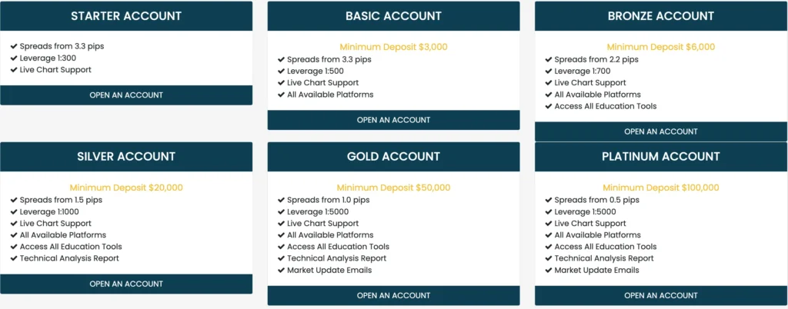Click checkmark next to Platinum's Spreads from 0.5 pips

[x=549, y=200]
